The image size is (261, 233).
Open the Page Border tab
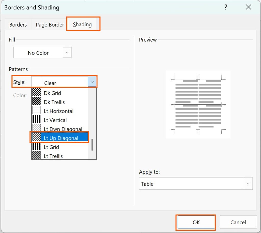[50, 25]
